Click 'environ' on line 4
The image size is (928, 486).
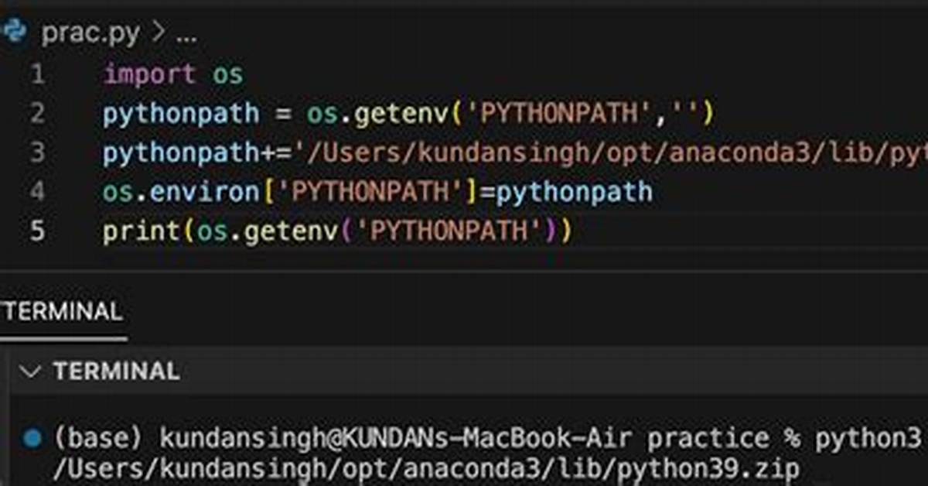tap(205, 192)
